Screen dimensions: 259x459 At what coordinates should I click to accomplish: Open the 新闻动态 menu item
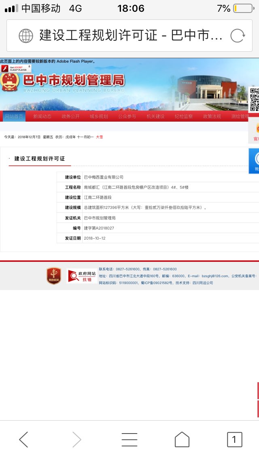pos(42,116)
